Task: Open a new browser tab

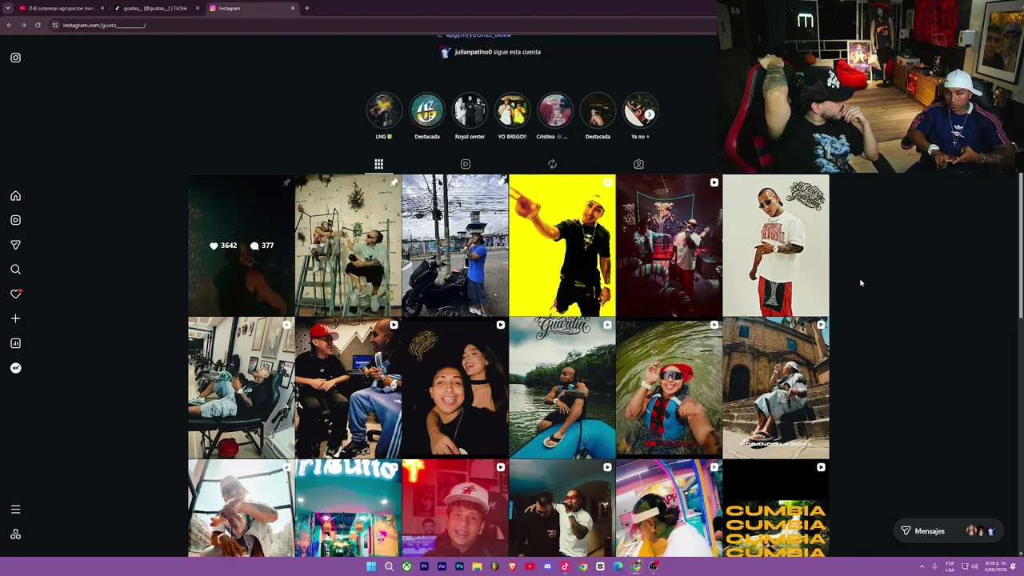Action: tap(307, 8)
